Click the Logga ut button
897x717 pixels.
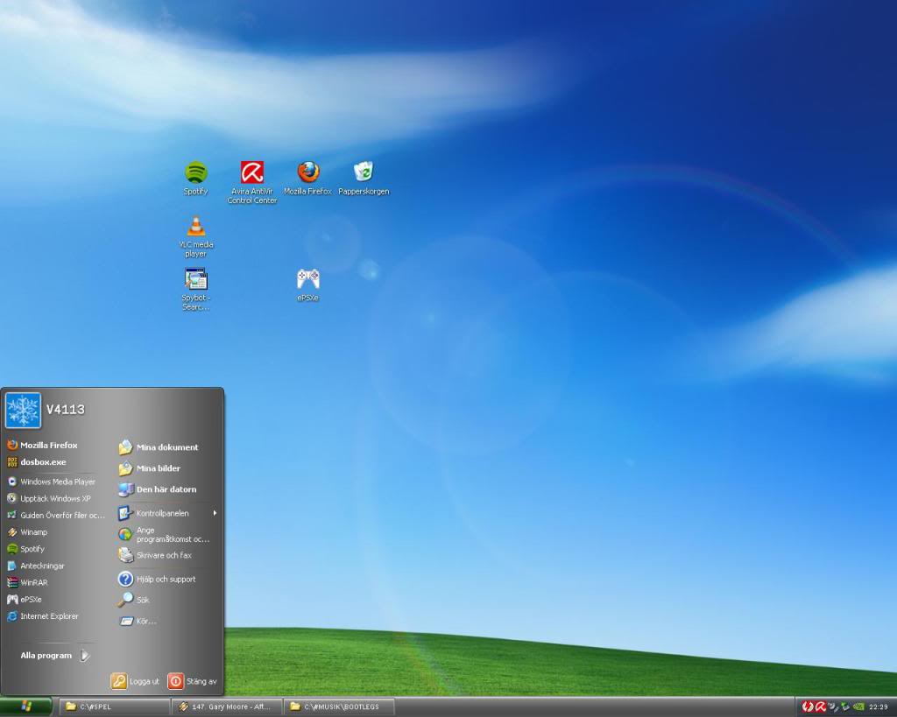tap(136, 681)
